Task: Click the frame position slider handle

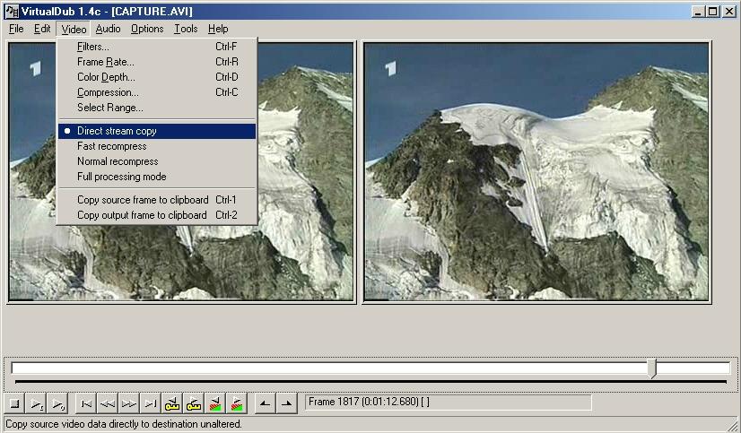Action: 652,368
